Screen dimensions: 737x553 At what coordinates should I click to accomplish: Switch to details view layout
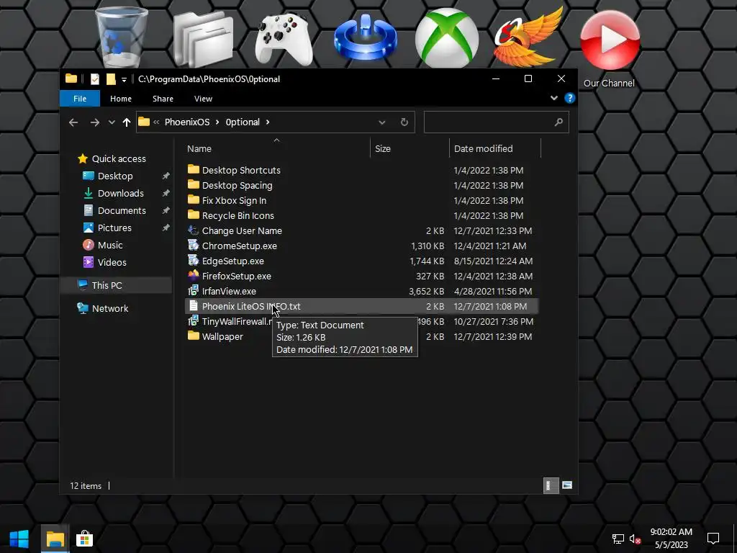(x=551, y=485)
